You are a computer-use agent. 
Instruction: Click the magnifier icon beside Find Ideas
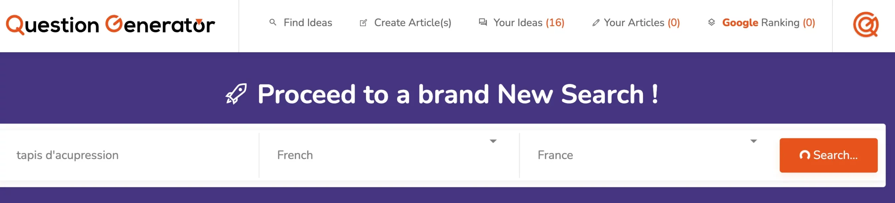pyautogui.click(x=273, y=23)
